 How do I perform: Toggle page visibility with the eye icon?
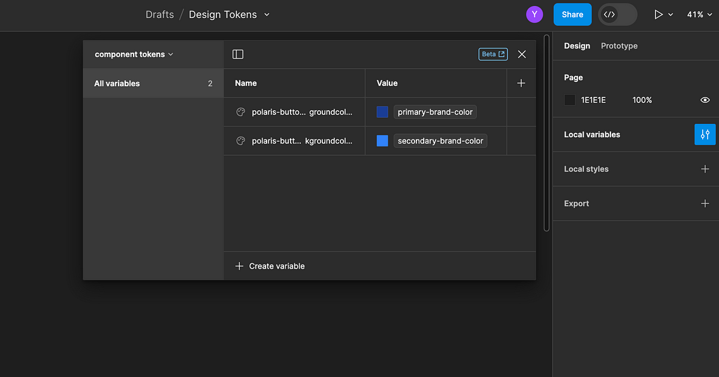point(705,100)
